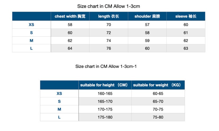The height and width of the screenshot is (131, 219).
Task: Click the XS chest width value 58
Action: (x=70, y=25)
